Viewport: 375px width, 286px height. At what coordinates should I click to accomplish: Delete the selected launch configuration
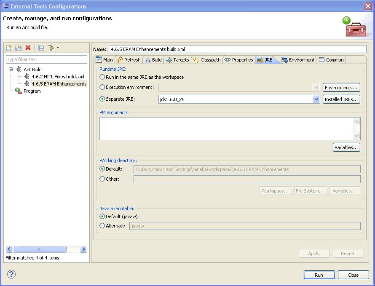tap(28, 48)
